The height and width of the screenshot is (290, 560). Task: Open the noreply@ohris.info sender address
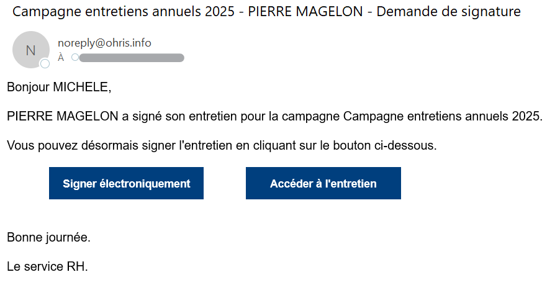(x=104, y=43)
